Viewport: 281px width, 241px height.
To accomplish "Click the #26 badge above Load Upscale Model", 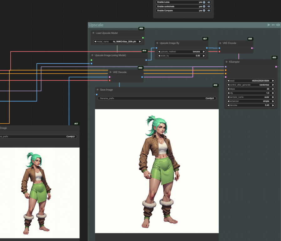I will click(141, 29).
